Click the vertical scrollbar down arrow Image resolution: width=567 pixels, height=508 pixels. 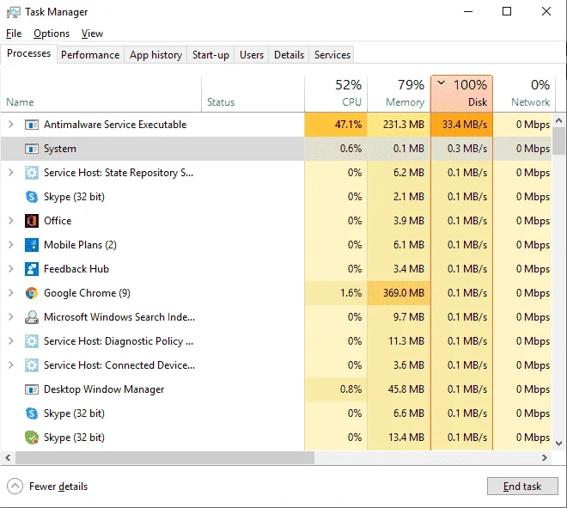(558, 444)
